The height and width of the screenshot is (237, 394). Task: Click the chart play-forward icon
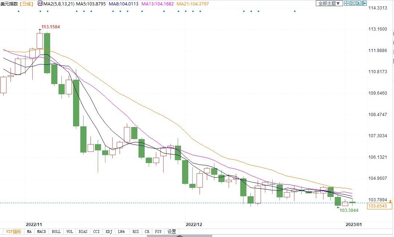(x=358, y=3)
